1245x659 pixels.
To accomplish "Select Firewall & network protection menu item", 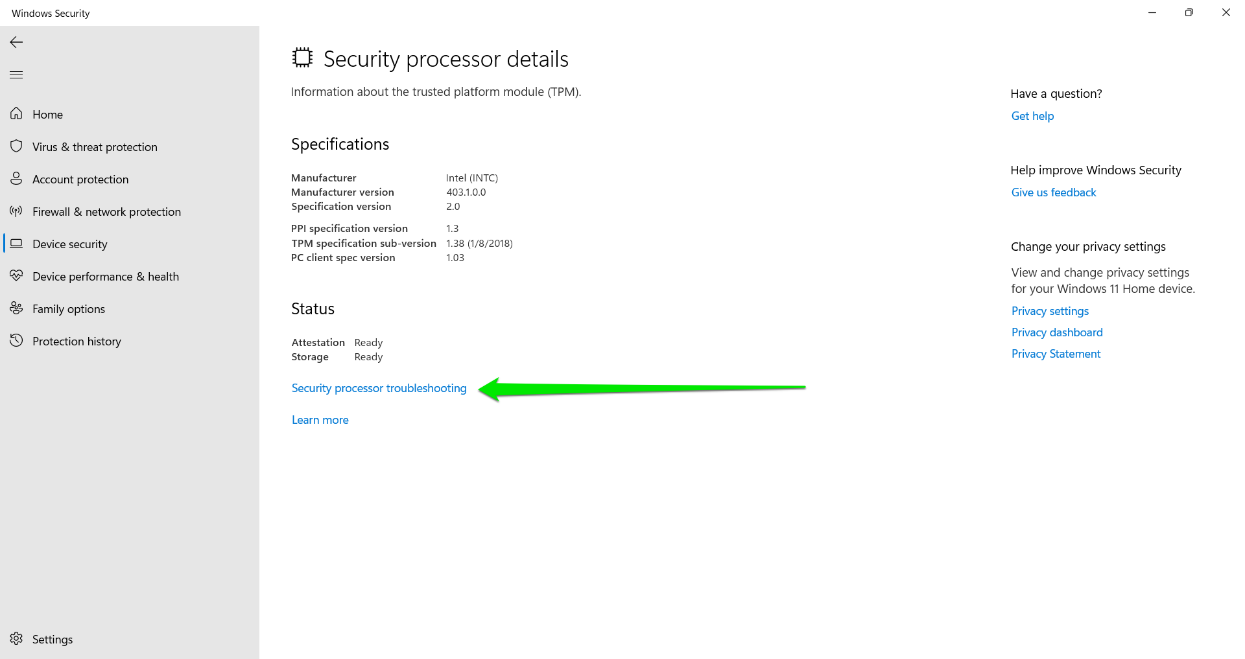I will coord(106,212).
